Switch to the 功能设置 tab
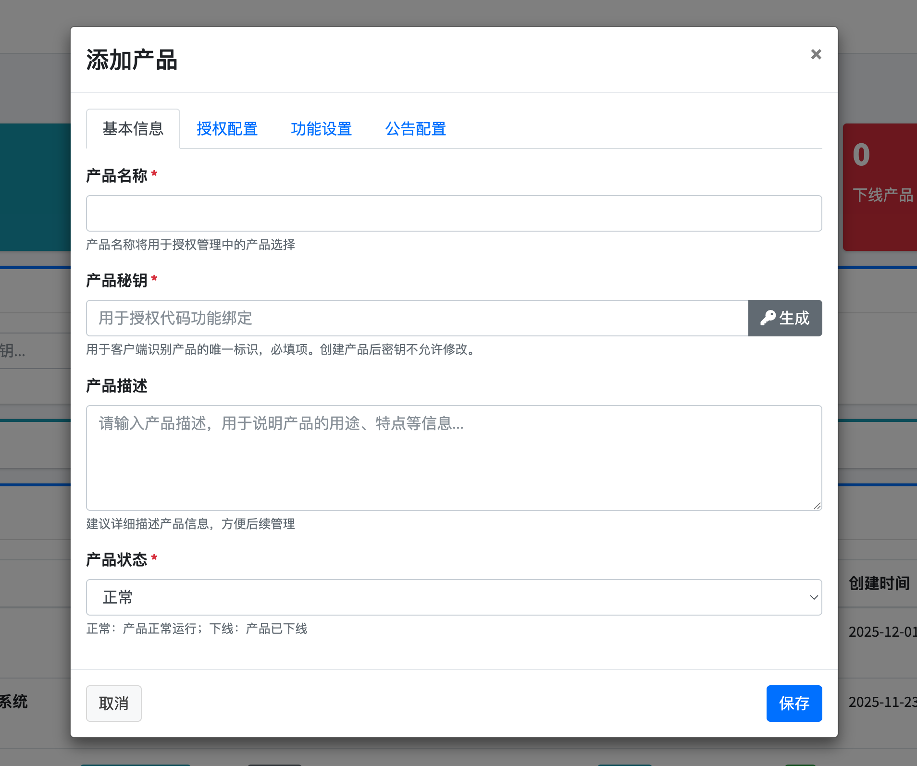This screenshot has width=917, height=766. coord(321,129)
